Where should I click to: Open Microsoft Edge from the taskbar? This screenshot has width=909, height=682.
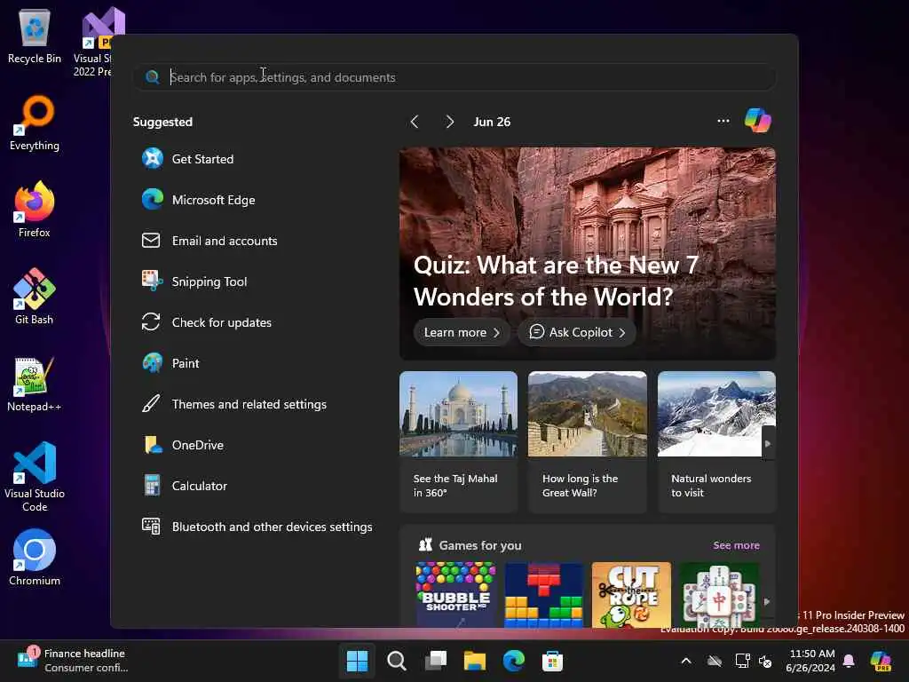click(x=514, y=661)
